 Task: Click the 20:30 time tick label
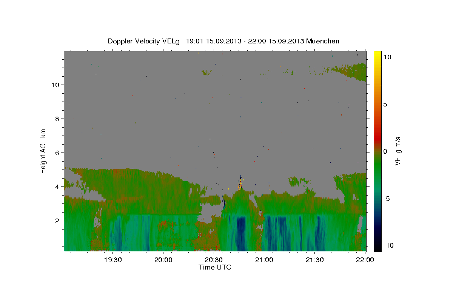tap(213, 260)
